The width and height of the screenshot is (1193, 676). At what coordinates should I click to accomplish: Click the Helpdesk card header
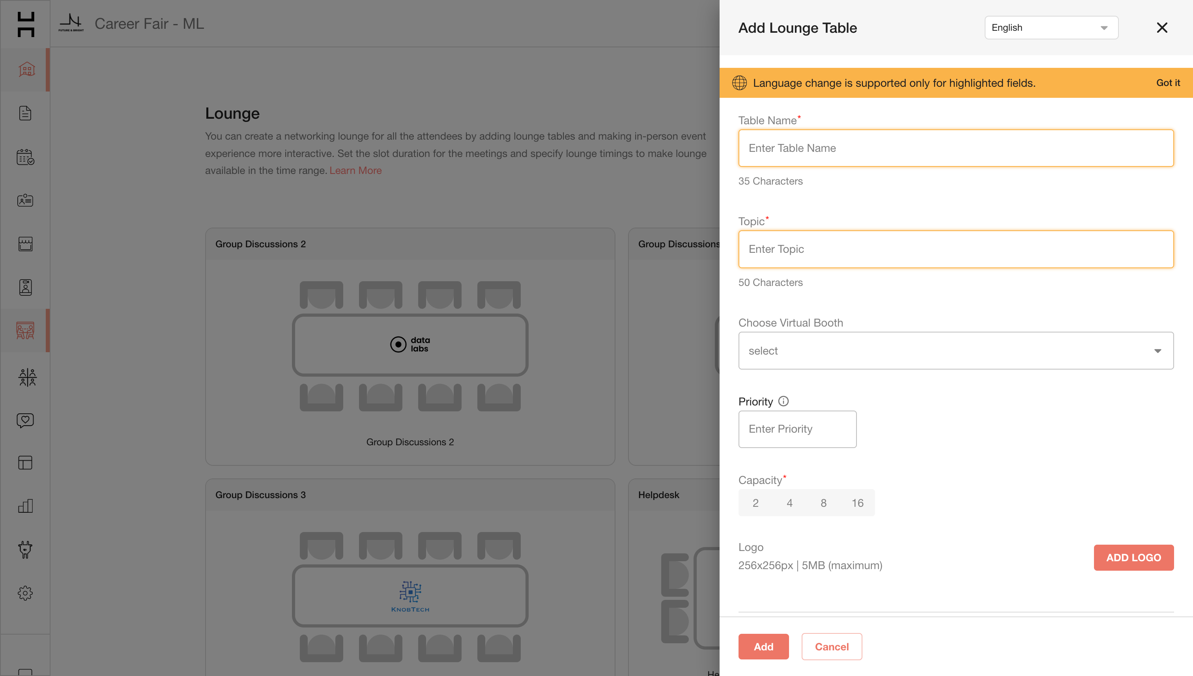pyautogui.click(x=674, y=495)
